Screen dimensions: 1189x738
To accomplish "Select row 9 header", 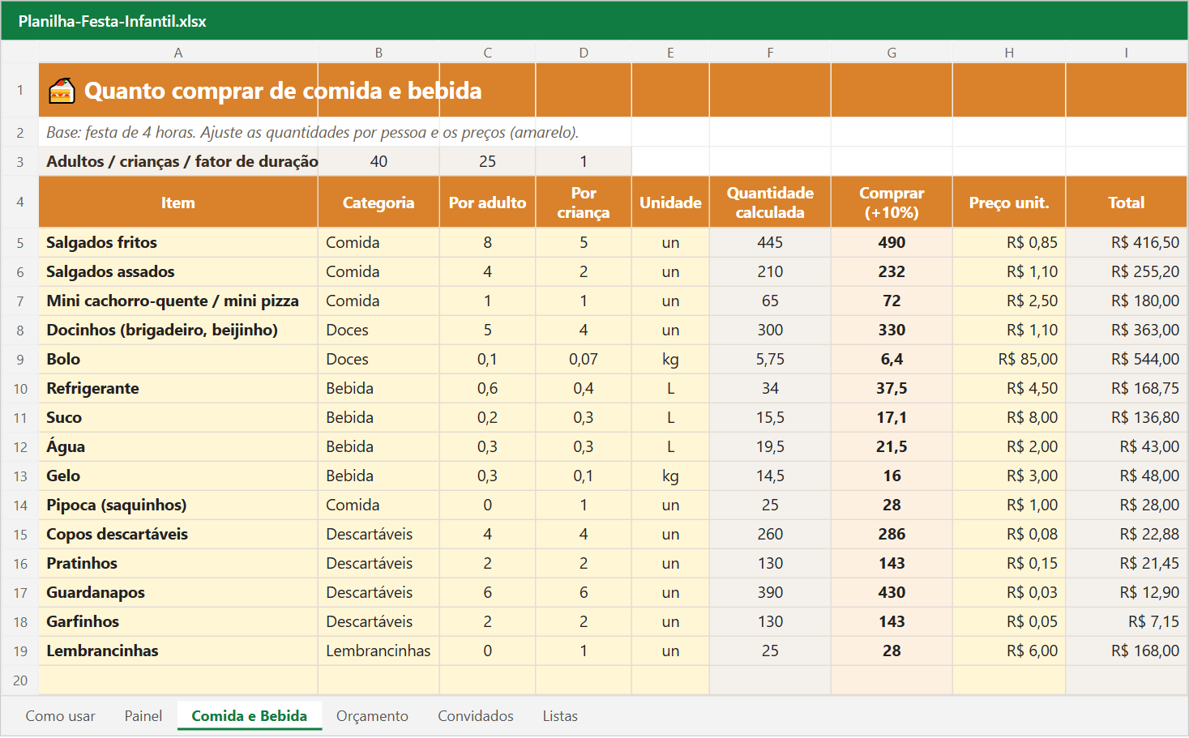I will point(20,360).
